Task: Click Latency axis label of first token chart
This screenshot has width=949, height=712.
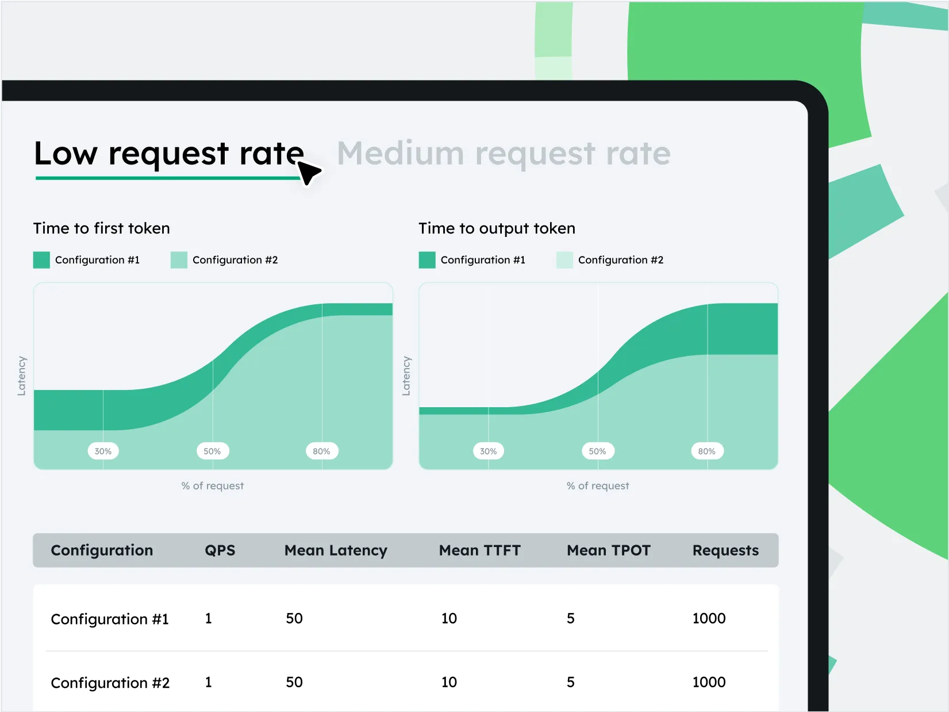Action: click(x=22, y=376)
